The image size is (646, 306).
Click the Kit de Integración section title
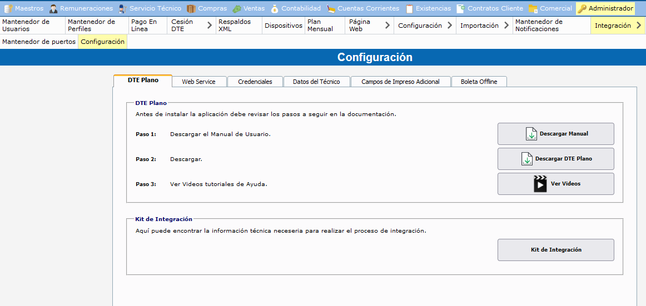[164, 219]
